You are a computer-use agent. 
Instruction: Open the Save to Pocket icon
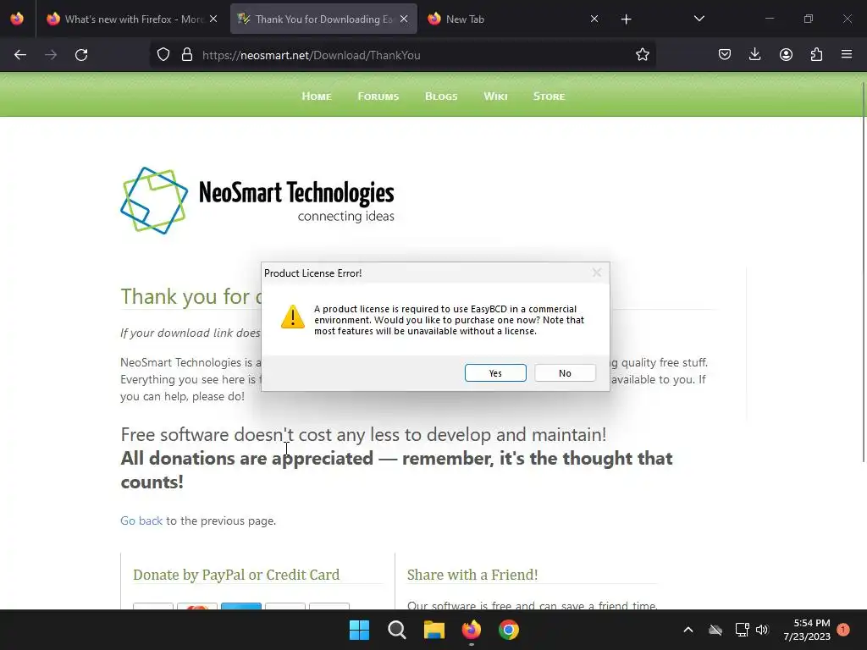(725, 54)
